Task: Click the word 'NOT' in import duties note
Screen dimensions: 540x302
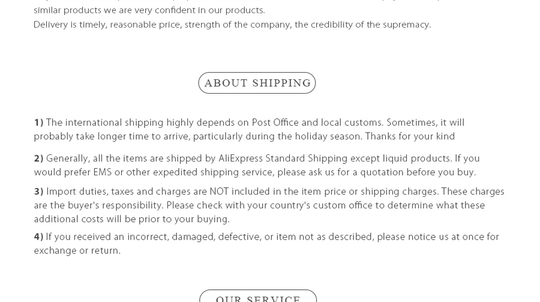Action: point(219,192)
